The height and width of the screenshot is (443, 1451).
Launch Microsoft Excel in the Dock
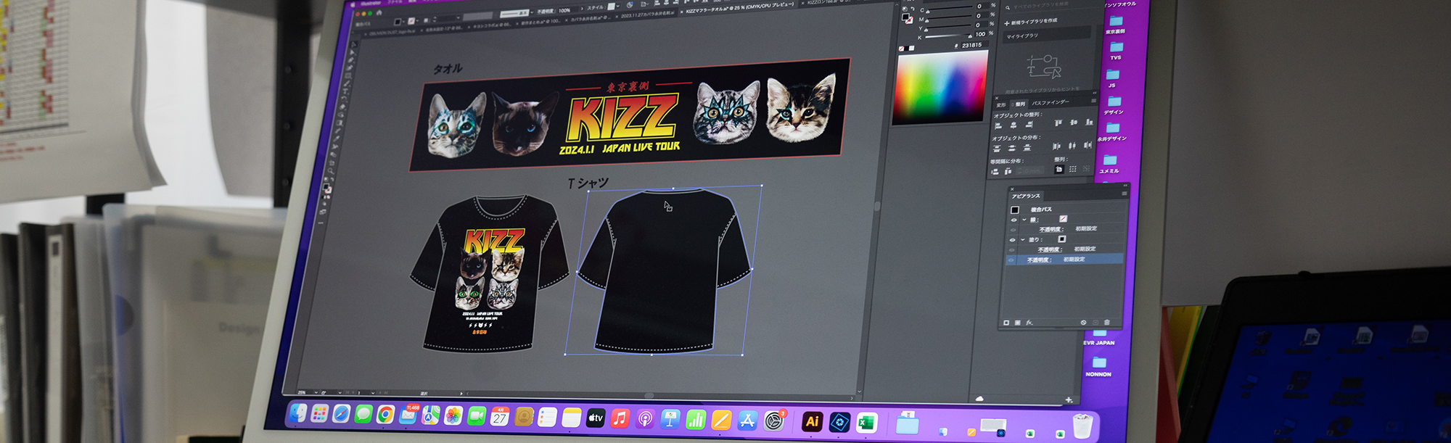pos(866,423)
